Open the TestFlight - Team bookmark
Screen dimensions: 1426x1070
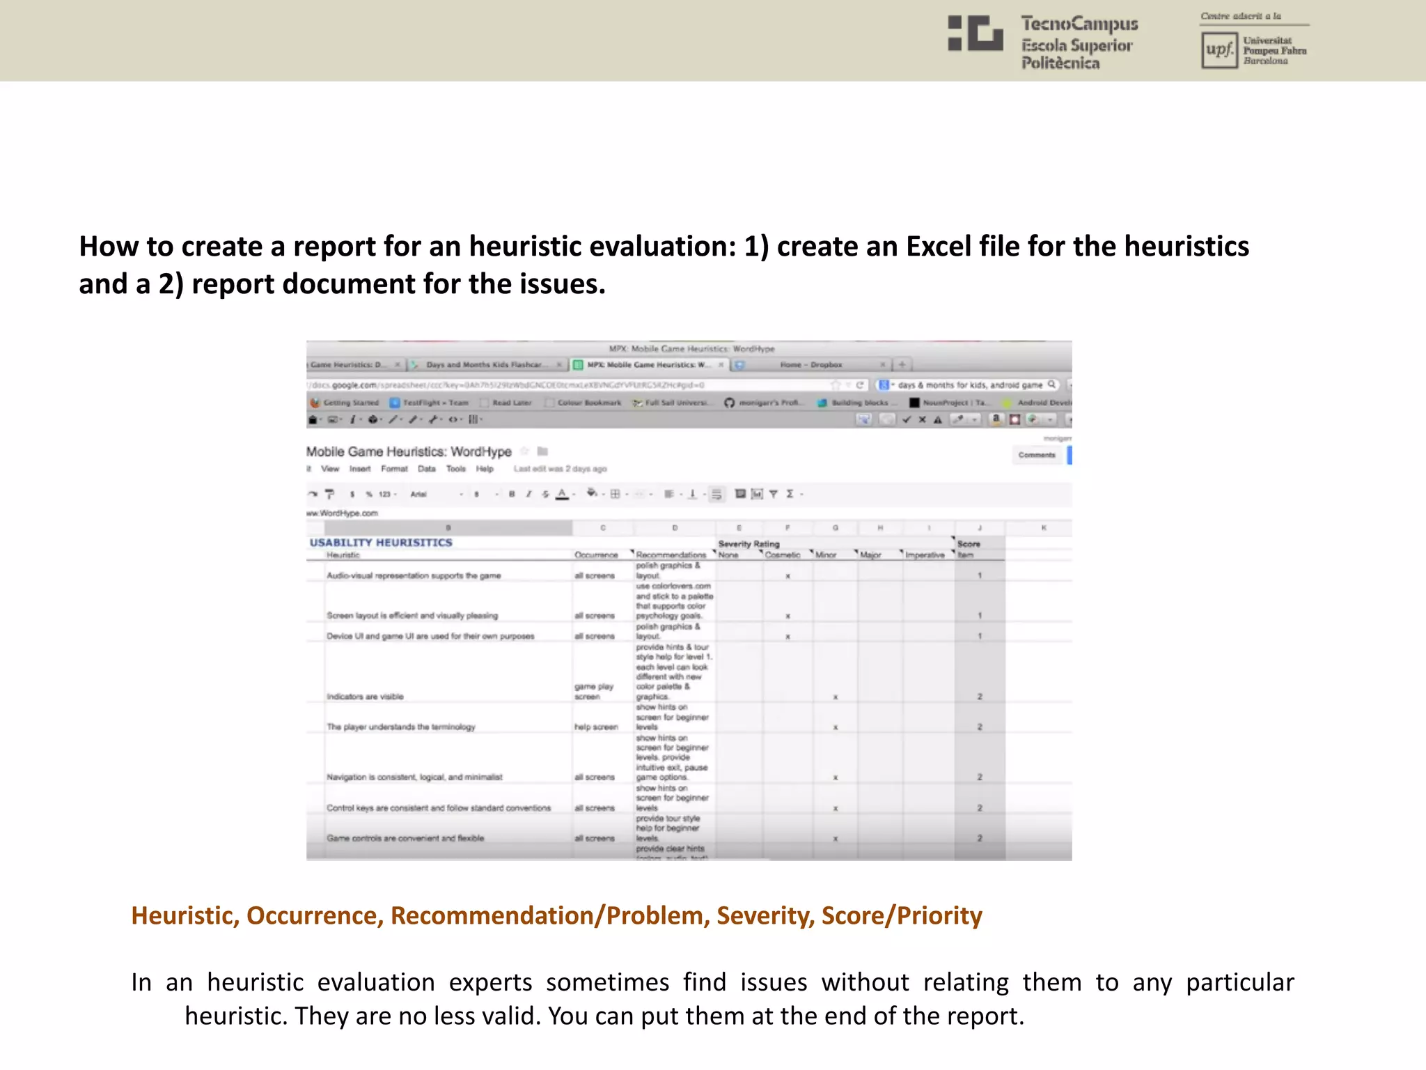429,403
